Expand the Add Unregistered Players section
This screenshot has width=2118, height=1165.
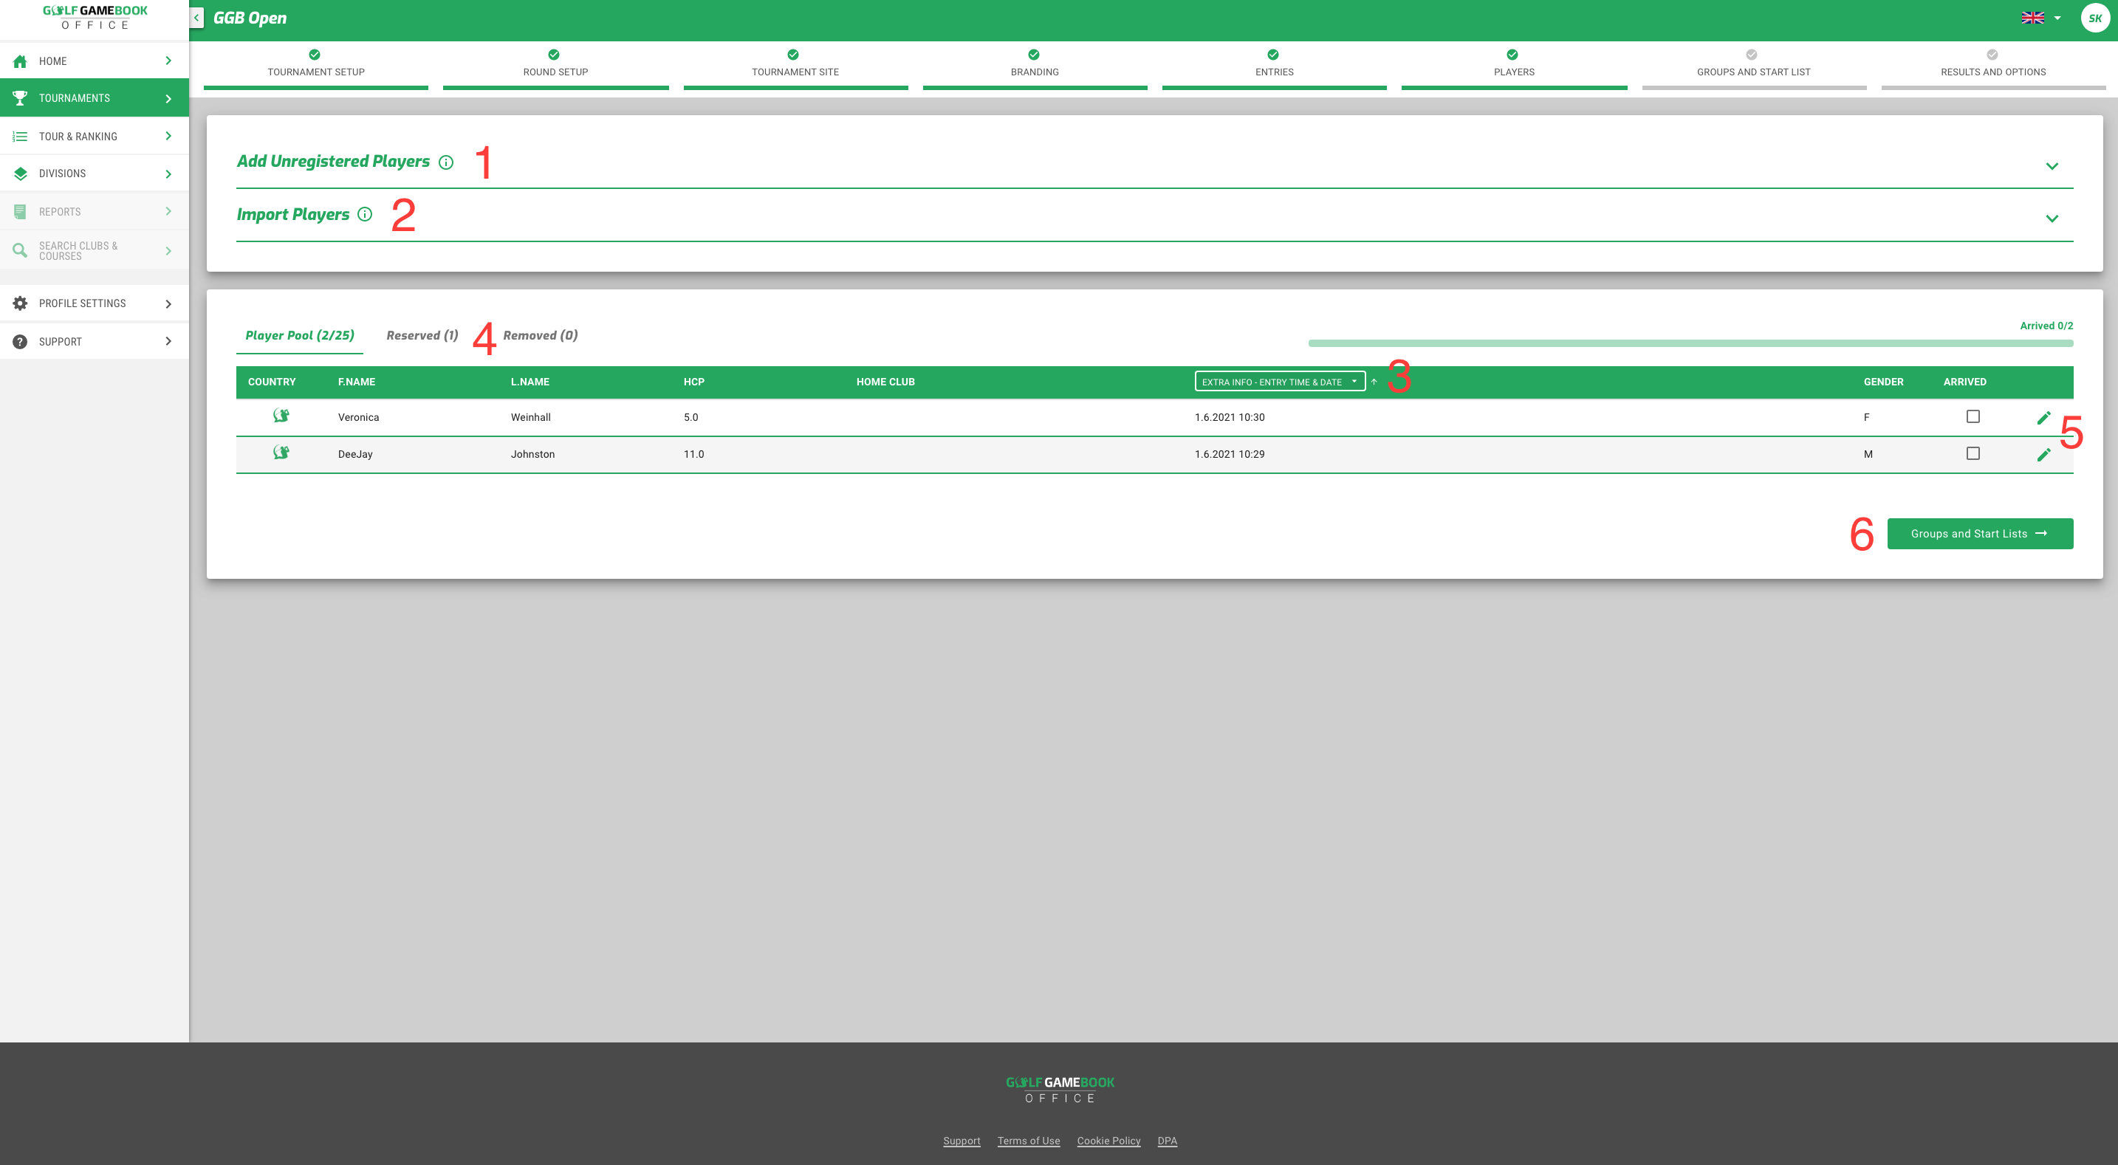[2053, 165]
